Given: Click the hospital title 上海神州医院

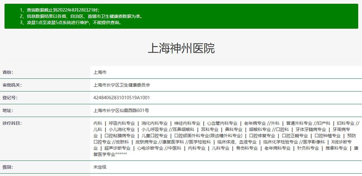Looking at the screenshot, I should pos(181,49).
